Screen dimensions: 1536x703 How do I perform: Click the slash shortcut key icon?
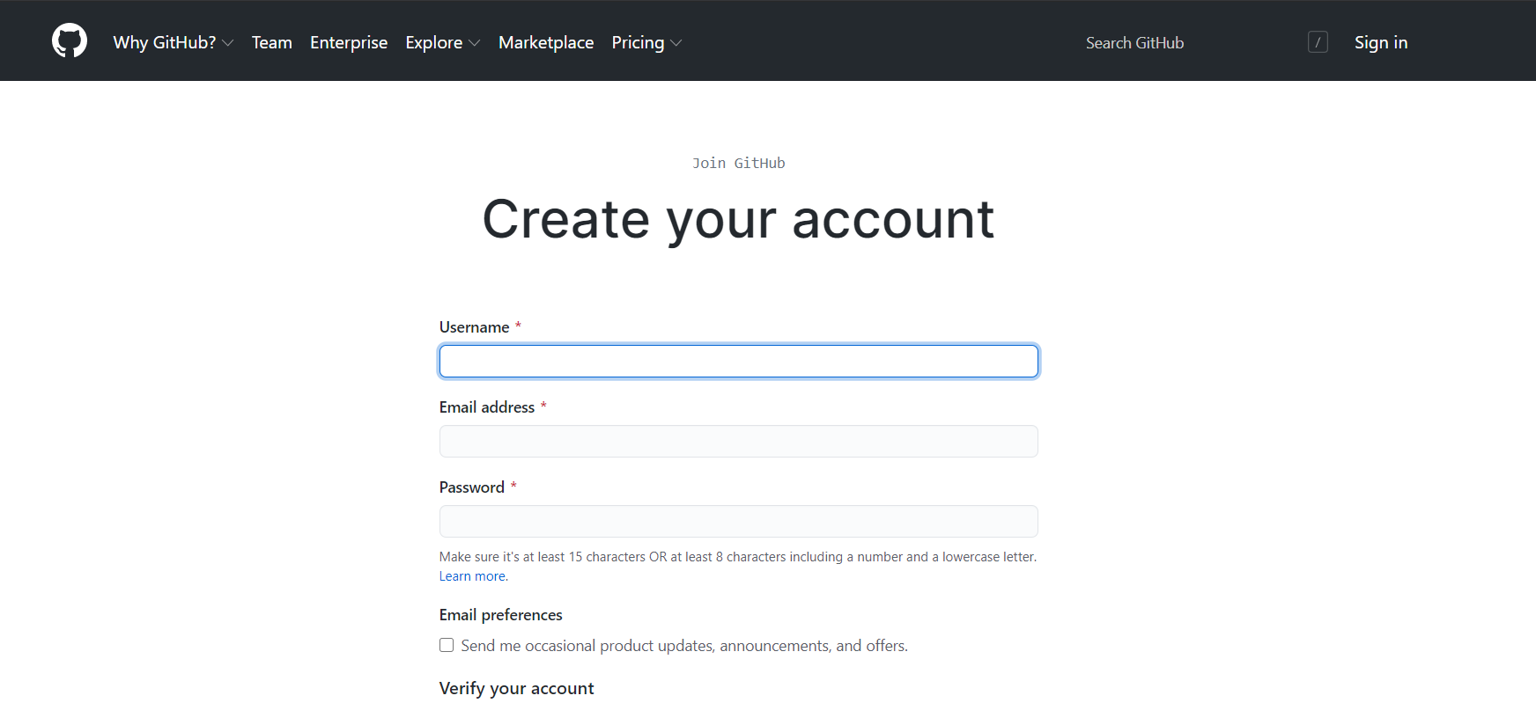(1318, 42)
